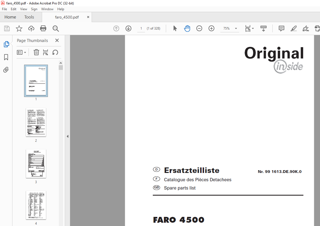The image size is (320, 226).
Task: Open the Edit menu
Action: tap(14, 9)
